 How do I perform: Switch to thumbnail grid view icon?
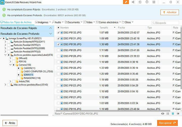pos(168,114)
